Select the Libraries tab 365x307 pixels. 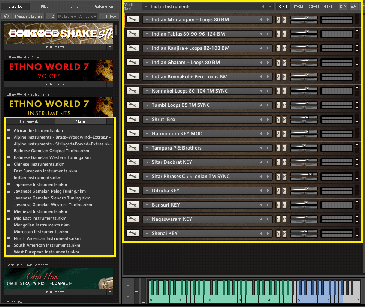[15, 6]
